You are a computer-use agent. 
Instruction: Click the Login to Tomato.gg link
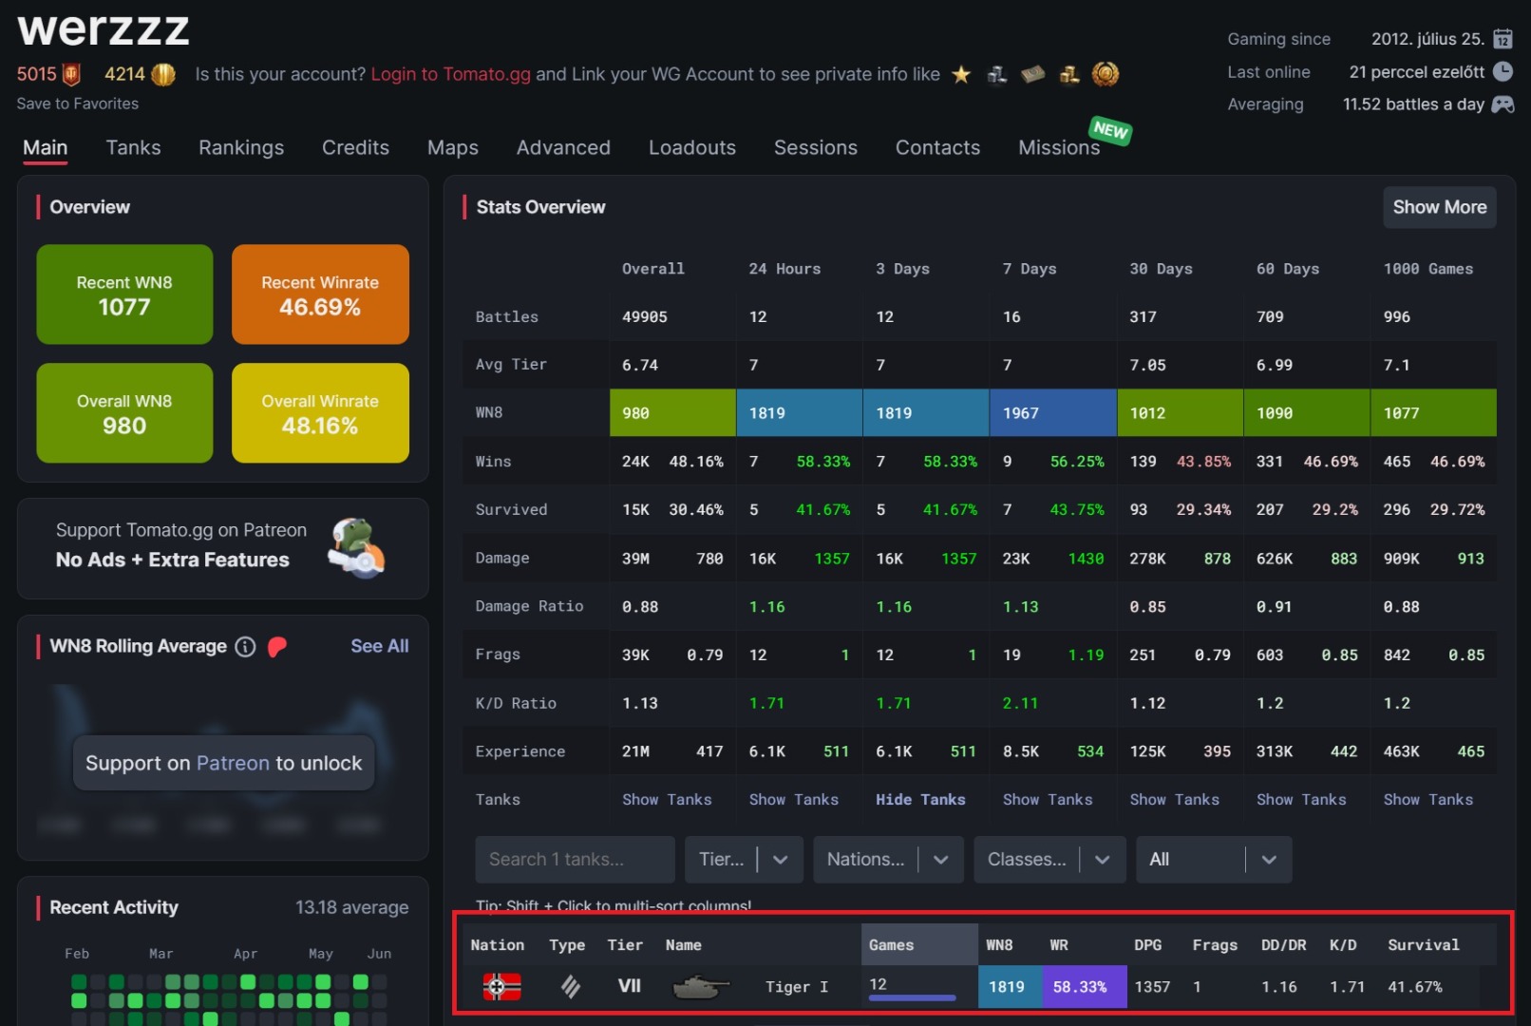[450, 74]
